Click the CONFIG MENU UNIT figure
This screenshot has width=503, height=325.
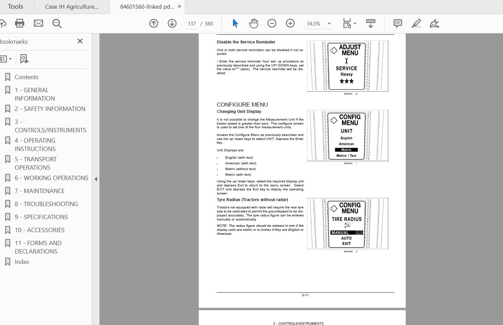coord(348,136)
